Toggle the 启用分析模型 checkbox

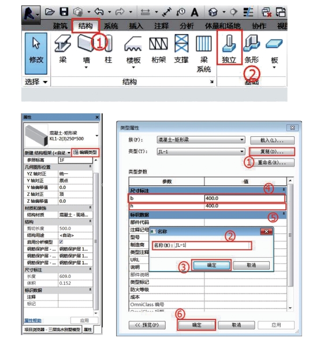pos(61,242)
